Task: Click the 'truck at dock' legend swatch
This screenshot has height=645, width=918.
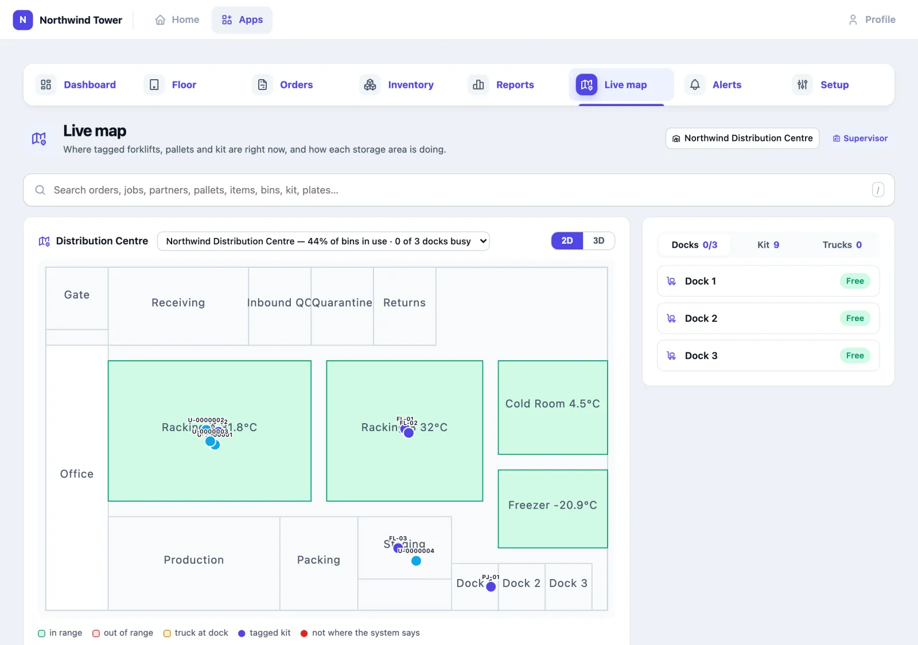Action: pyautogui.click(x=167, y=634)
